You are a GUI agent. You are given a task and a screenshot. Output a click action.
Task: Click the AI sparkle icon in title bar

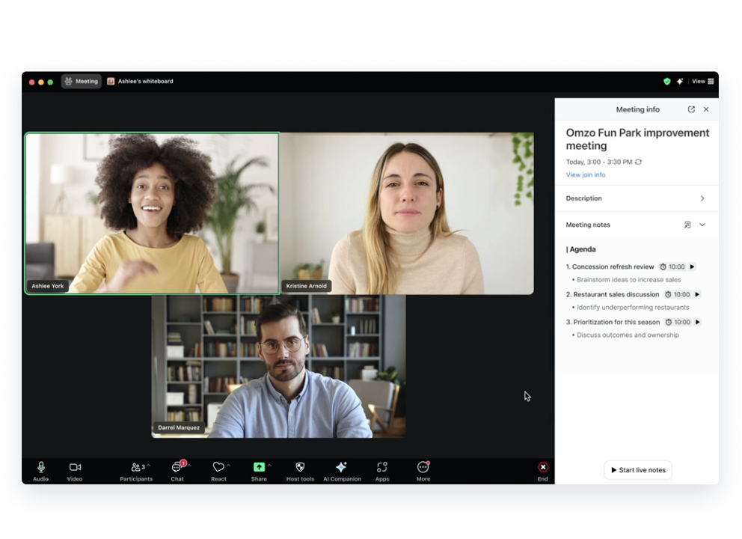point(680,82)
